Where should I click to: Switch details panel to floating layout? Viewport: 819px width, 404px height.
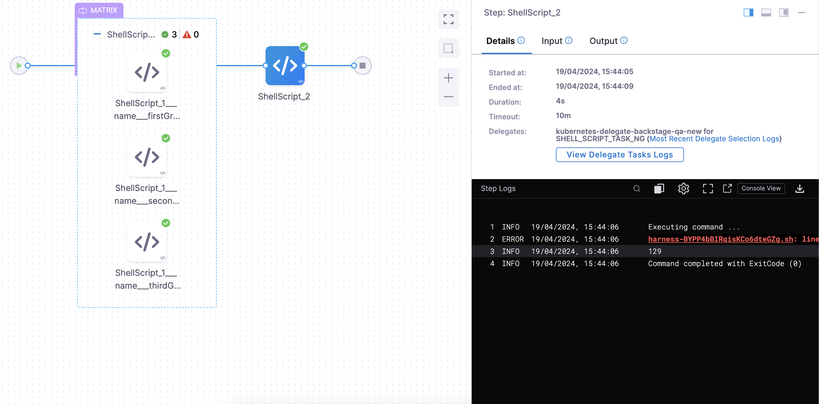[x=784, y=13]
